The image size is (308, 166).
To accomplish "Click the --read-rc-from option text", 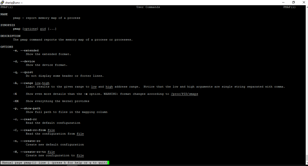I will click(33, 130).
